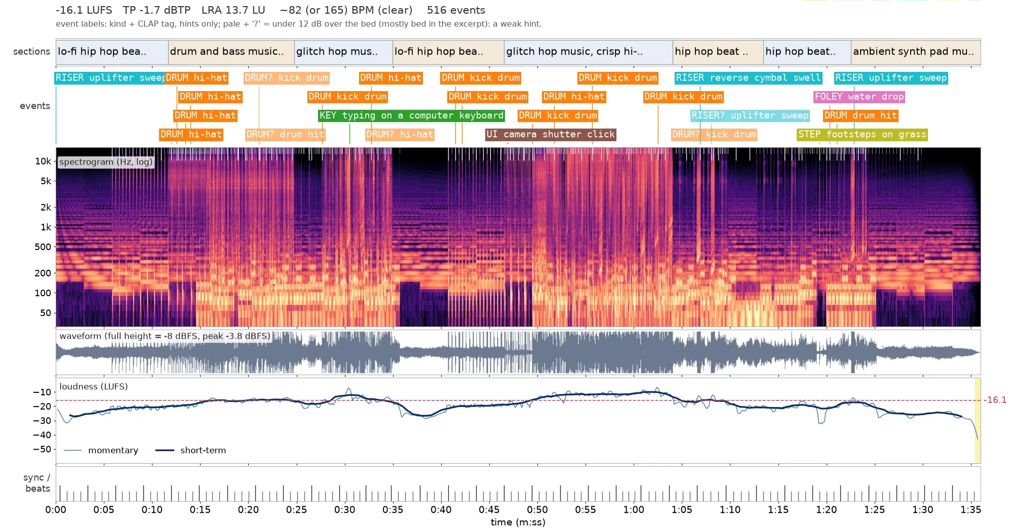
Task: Select the 'FOLEY water drop' event label
Action: (x=859, y=97)
